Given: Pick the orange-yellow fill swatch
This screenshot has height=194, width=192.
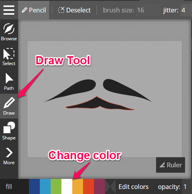Looking at the screenshot, I should point(78,186).
